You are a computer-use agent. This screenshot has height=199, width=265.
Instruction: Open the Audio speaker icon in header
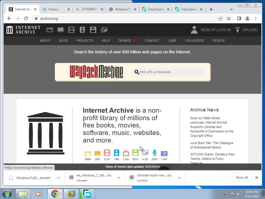click(x=82, y=30)
